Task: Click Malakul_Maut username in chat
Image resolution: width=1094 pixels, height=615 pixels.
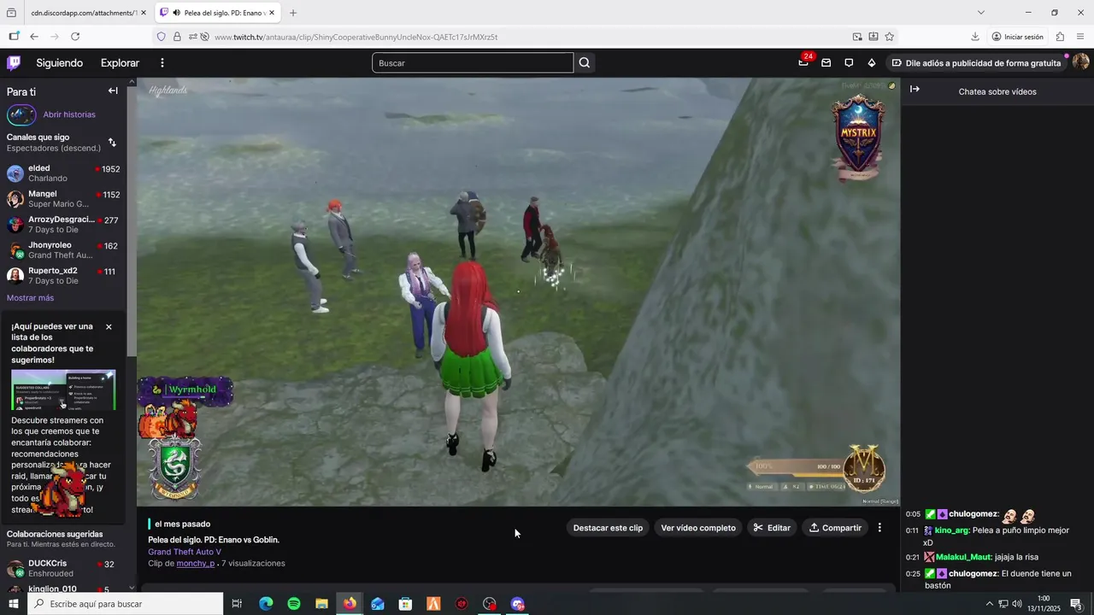Action: click(963, 557)
